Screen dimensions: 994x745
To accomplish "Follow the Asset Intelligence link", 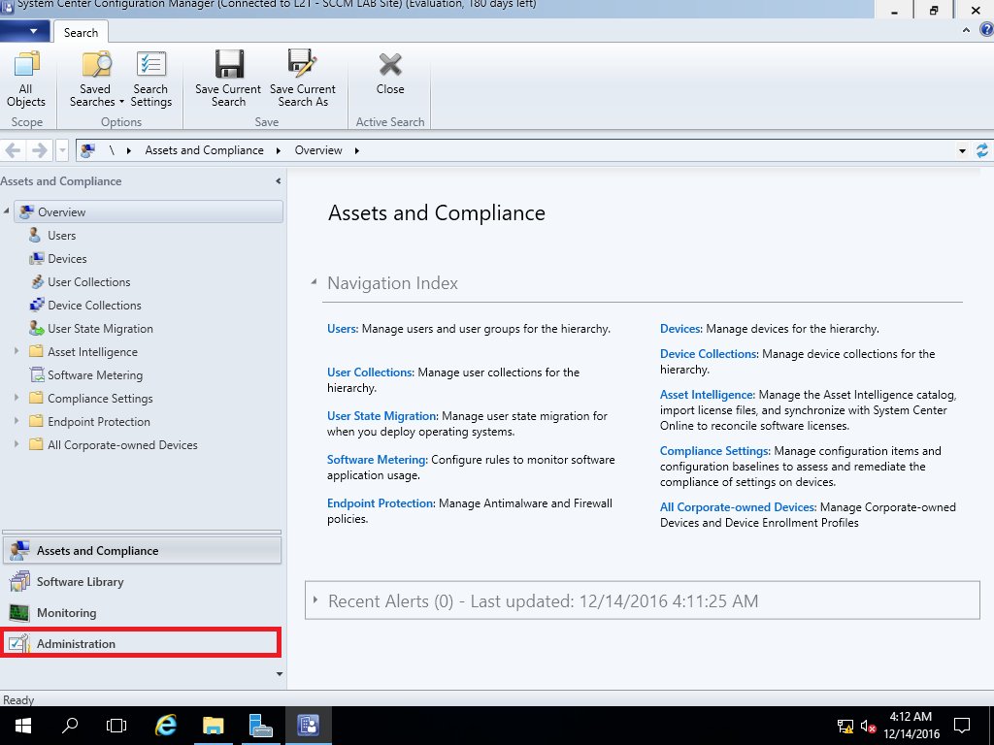I will pyautogui.click(x=707, y=395).
